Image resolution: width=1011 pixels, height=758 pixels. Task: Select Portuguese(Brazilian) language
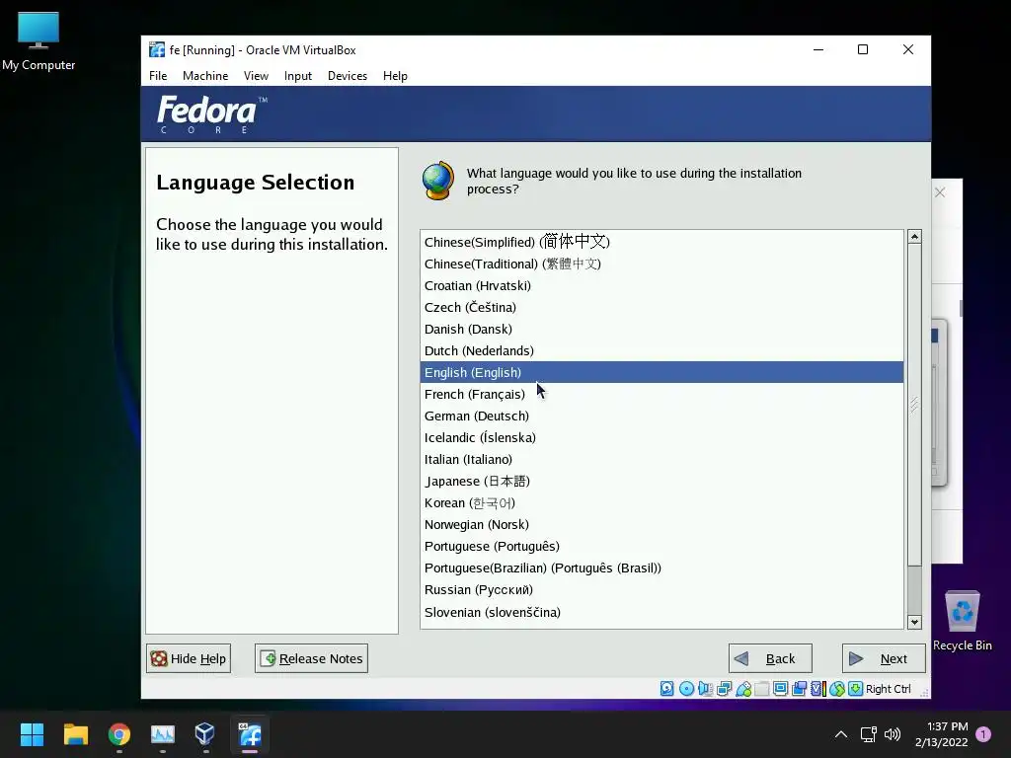point(661,568)
